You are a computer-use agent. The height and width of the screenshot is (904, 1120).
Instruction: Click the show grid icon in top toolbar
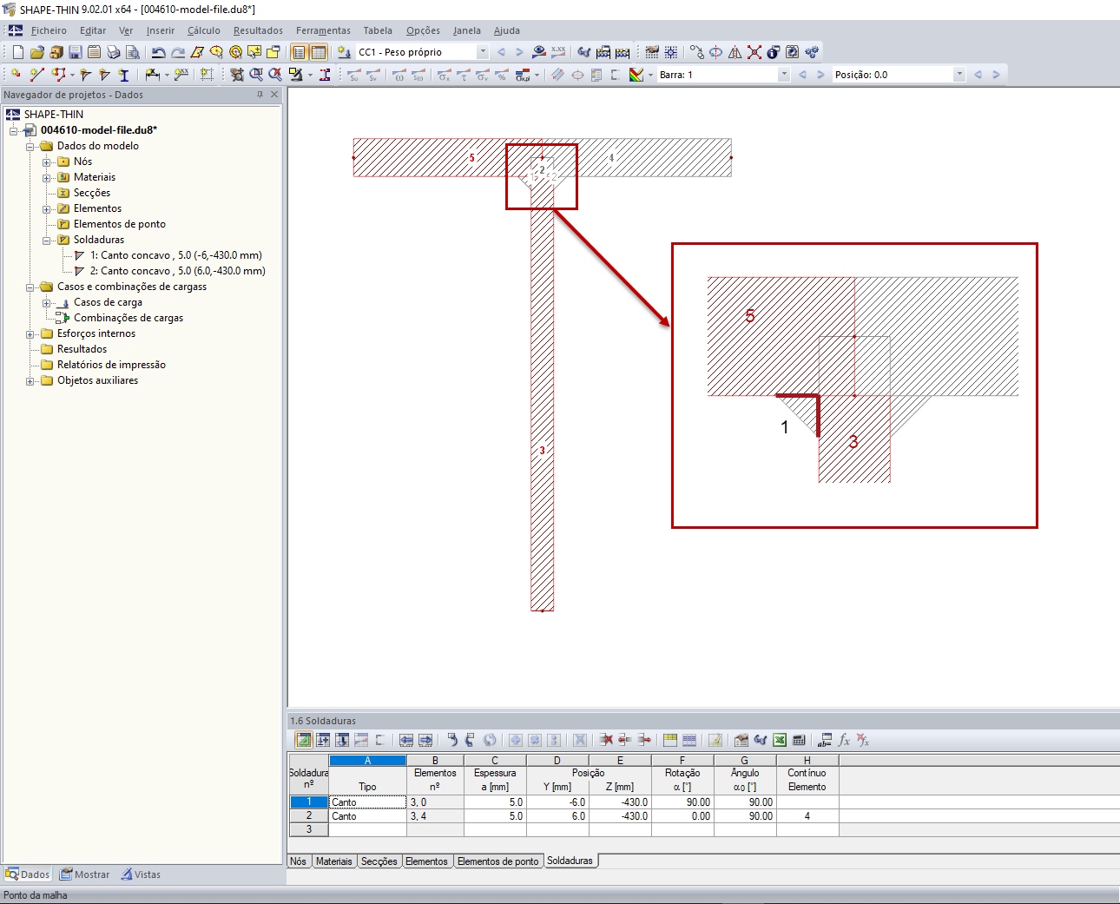671,52
